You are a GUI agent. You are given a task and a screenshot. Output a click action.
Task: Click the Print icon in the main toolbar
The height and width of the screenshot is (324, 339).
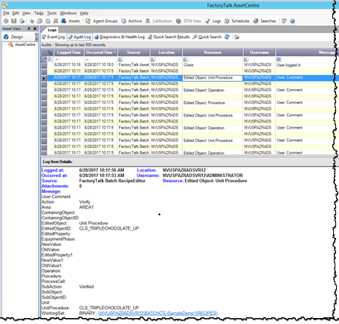(22, 21)
